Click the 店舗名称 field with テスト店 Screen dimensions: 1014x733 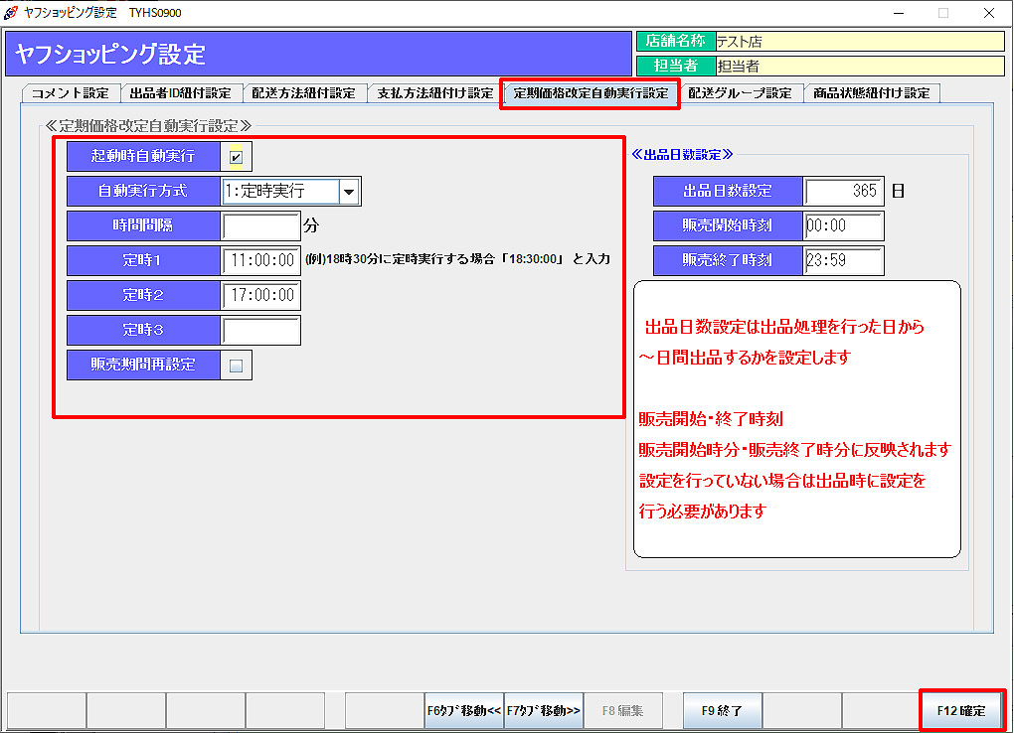pos(860,42)
